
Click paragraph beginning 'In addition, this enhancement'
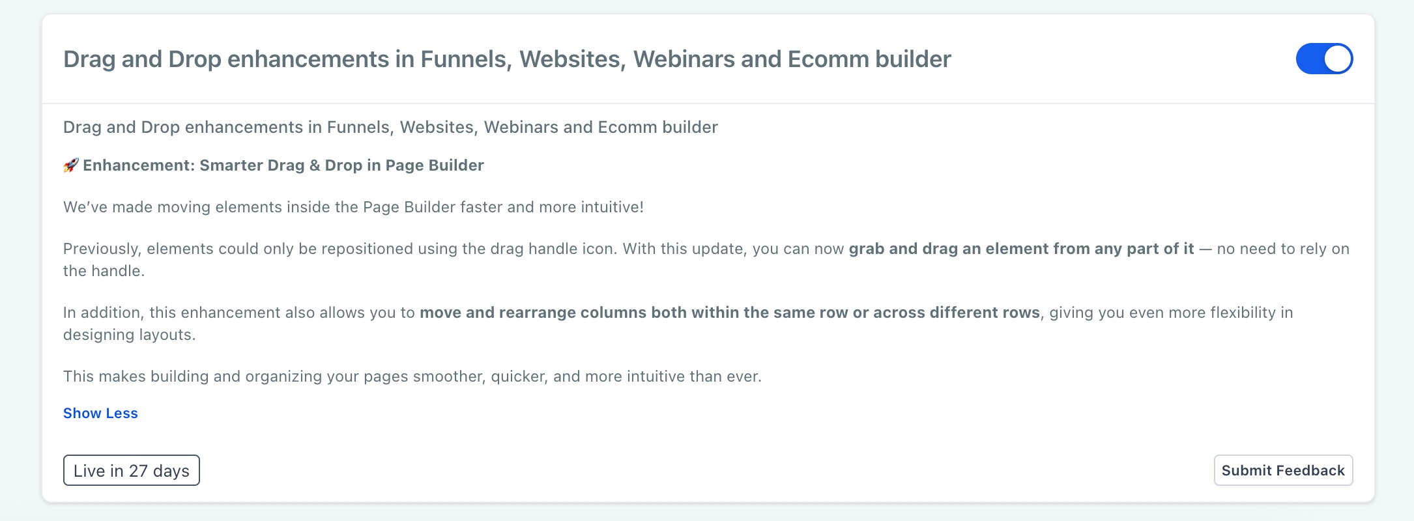pyautogui.click(x=678, y=324)
